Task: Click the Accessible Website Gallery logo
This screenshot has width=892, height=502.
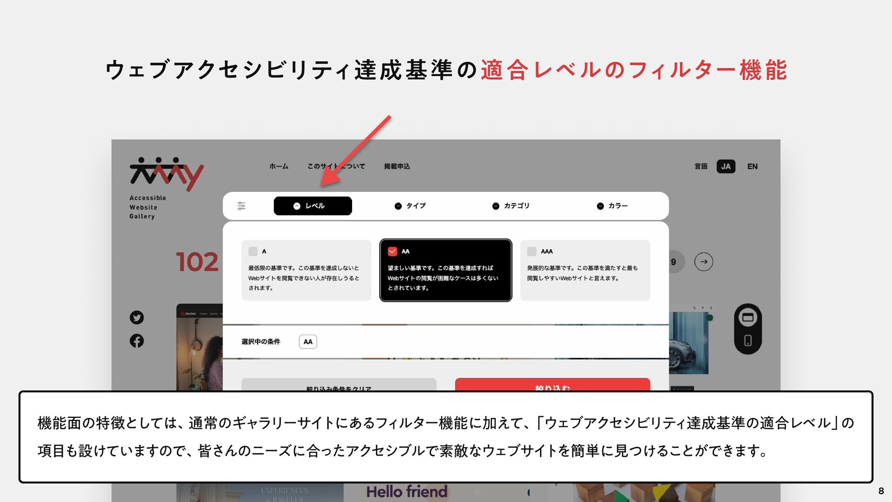Action: (166, 188)
